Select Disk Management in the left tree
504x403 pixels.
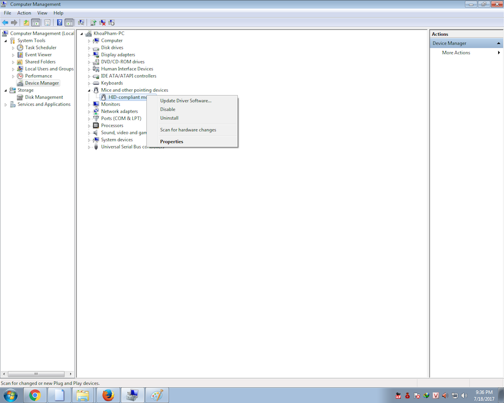44,97
